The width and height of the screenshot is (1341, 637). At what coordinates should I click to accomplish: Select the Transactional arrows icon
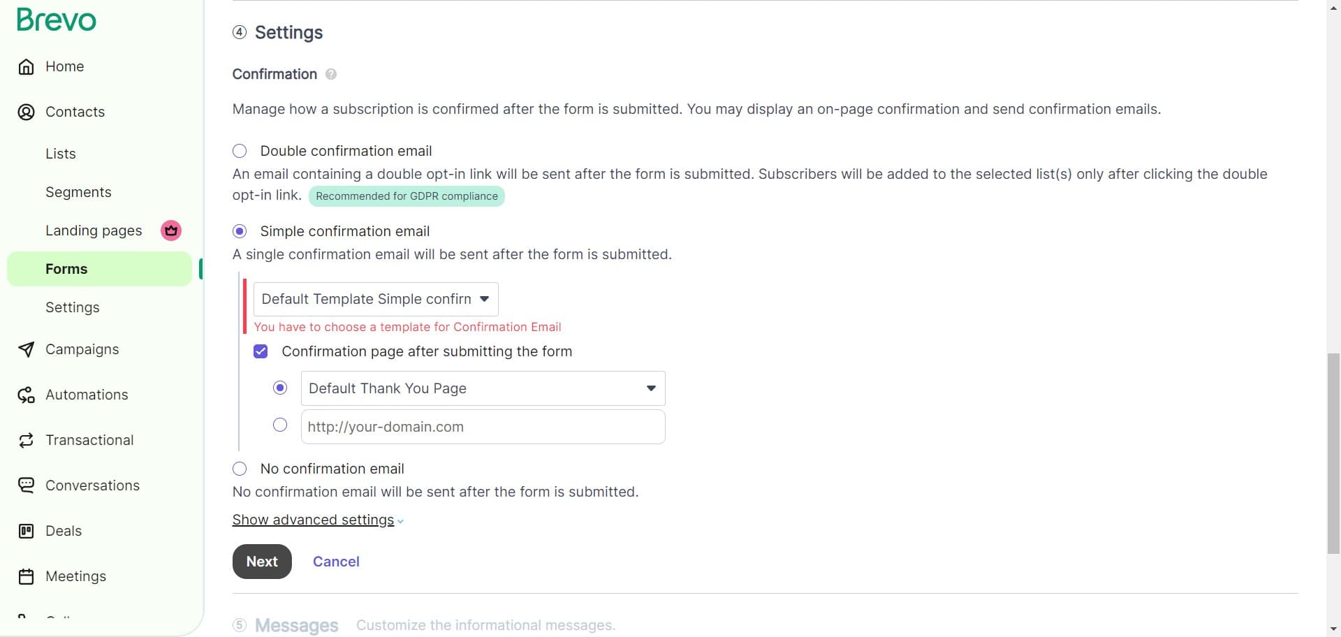[x=26, y=440]
